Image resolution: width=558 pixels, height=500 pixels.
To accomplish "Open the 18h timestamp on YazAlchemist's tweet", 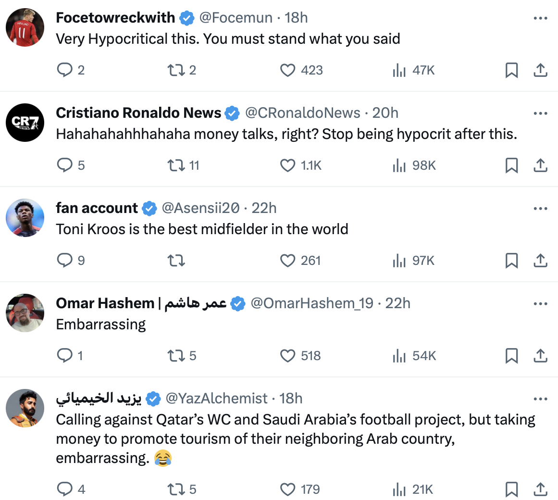I will 291,399.
